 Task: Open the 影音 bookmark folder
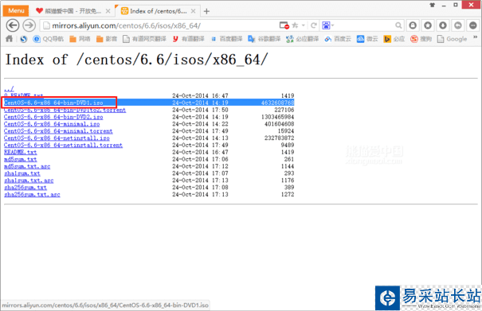107,39
